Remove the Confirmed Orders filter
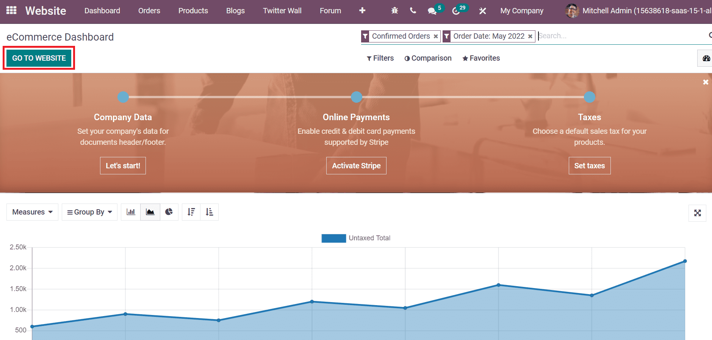Viewport: 712px width, 340px height. pos(436,36)
